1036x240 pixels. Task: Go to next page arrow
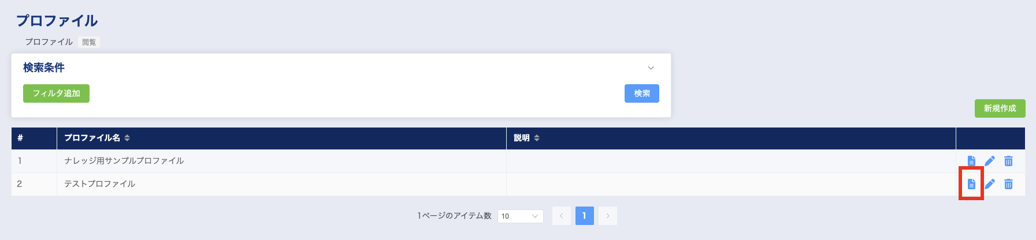click(x=608, y=216)
